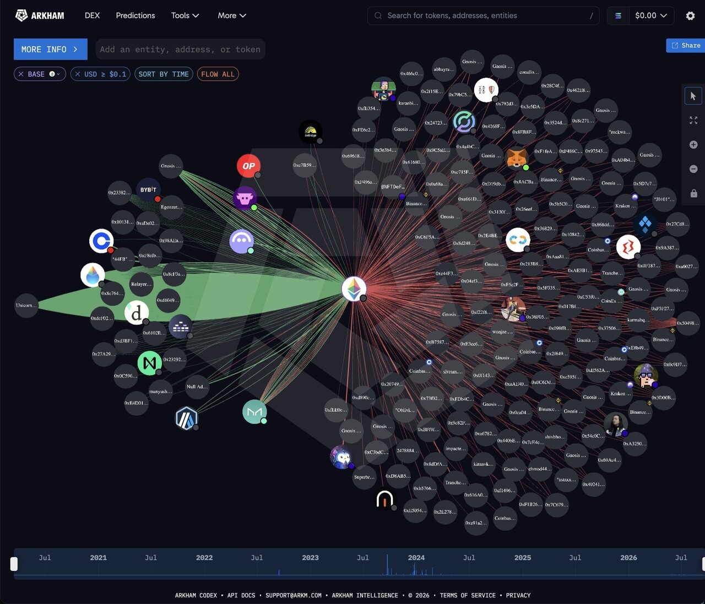
Task: Open the network selector icon beside the balance
Action: 618,15
